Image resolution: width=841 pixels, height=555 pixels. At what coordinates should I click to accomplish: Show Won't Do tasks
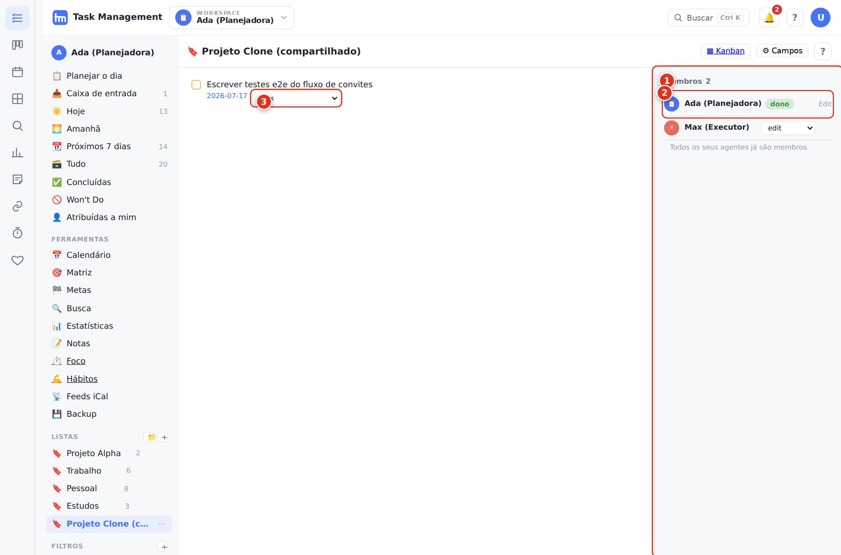point(109,200)
